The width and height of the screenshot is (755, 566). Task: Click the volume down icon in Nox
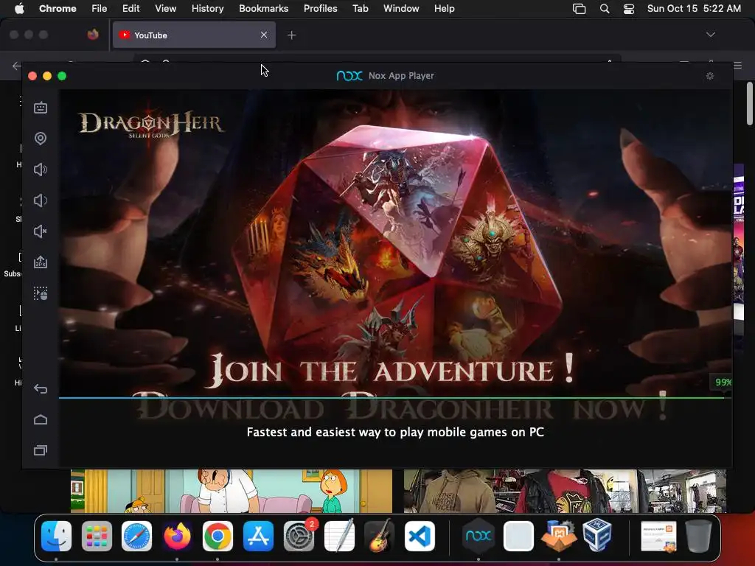point(41,200)
